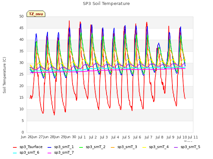This screenshot has width=213, height=159.
Task: Toggle sp3_smT_5 legend entry
Action: [x=187, y=147]
